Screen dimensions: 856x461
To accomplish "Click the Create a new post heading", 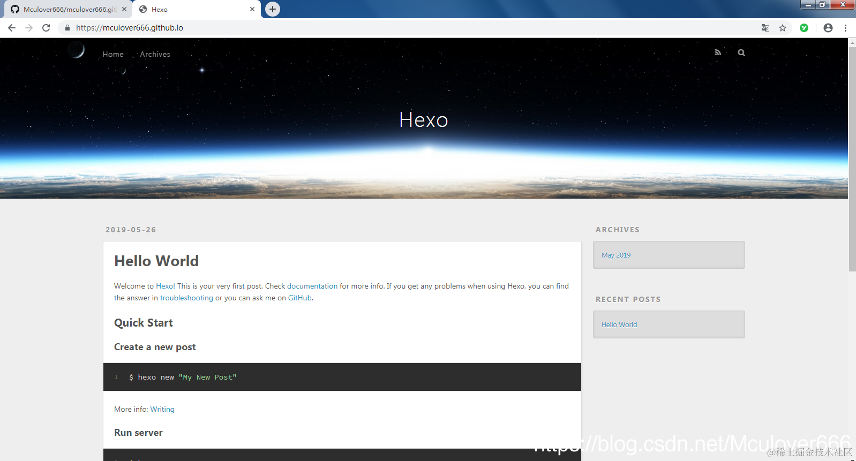I will click(x=155, y=347).
